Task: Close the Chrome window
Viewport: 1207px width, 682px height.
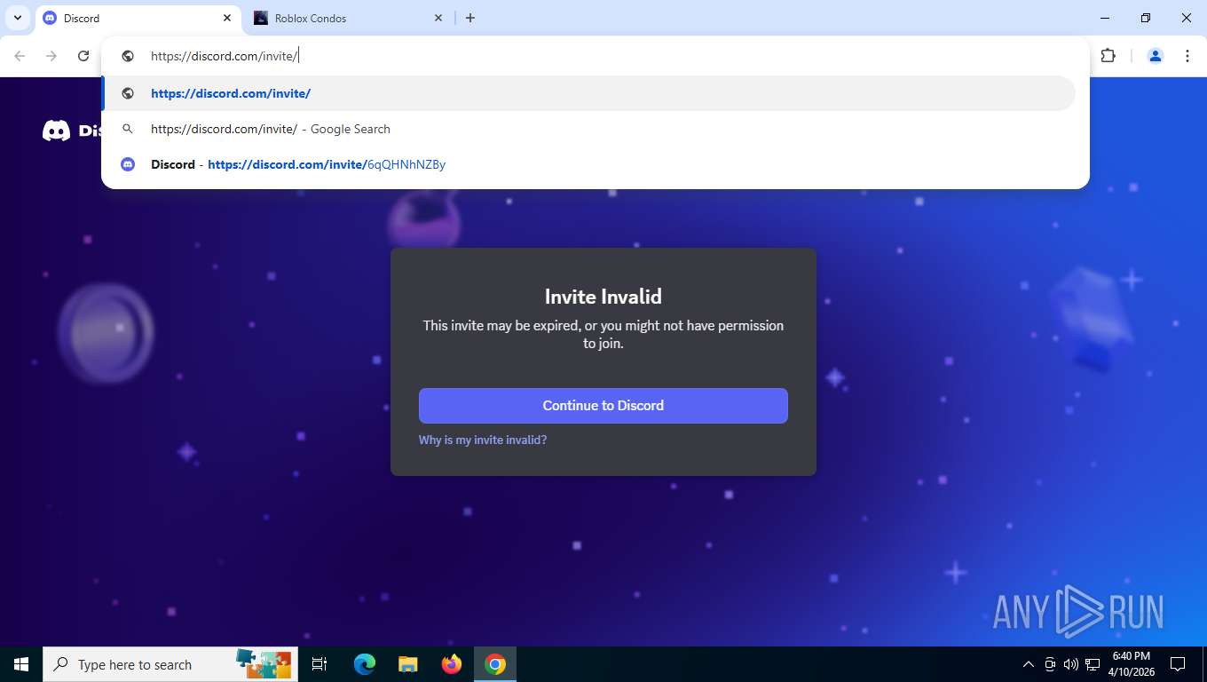Action: tap(1187, 18)
